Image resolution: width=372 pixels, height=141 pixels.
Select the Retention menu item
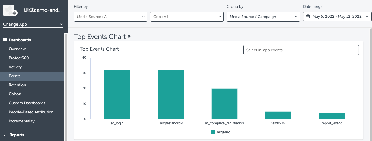[17, 85]
